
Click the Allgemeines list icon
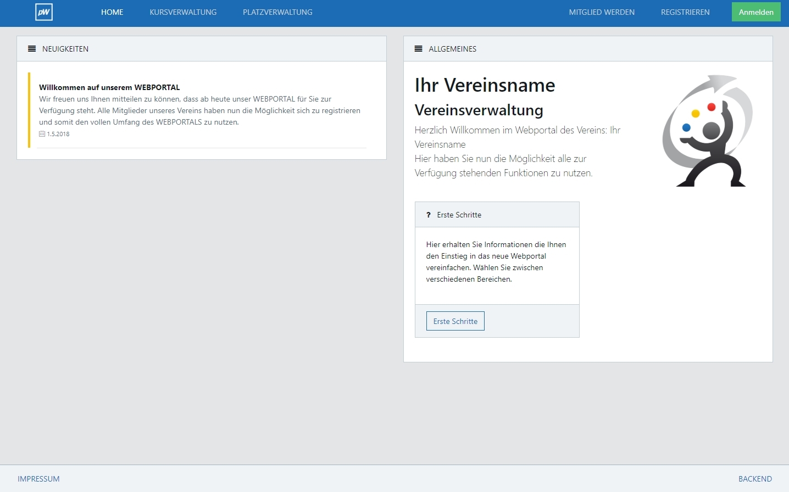coord(418,49)
